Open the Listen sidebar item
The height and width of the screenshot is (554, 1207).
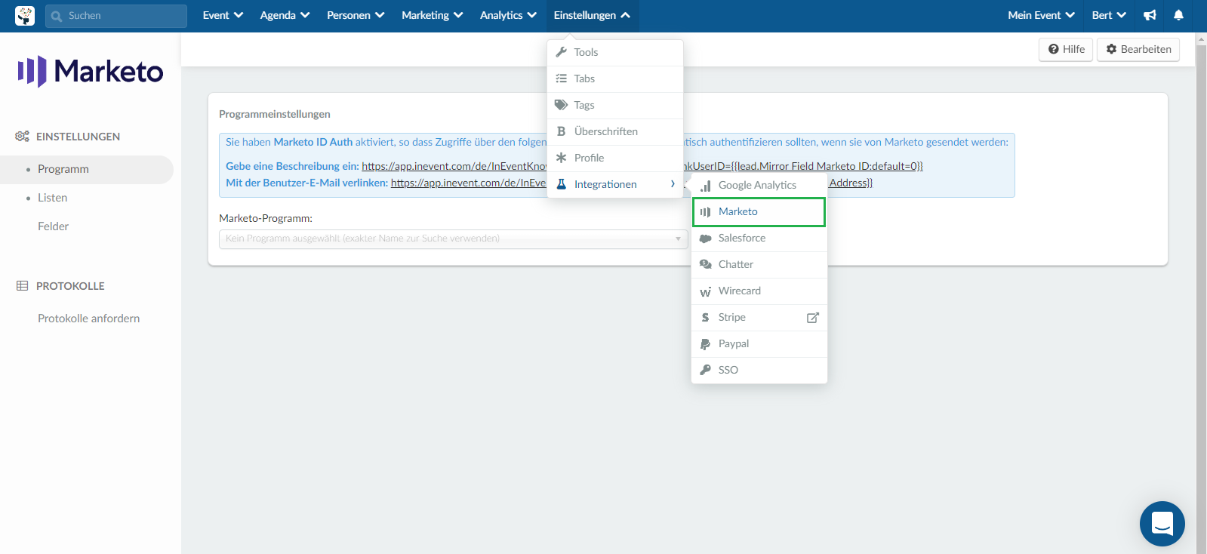pyautogui.click(x=53, y=198)
